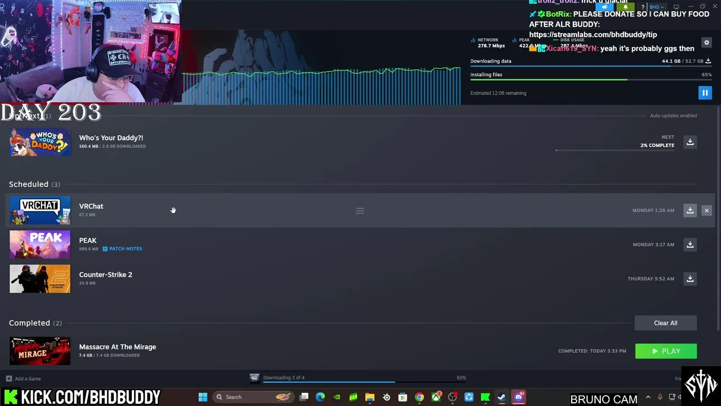Click the MONDAY 3:17 AM schedule time
Viewport: 721px width, 406px height.
tap(653, 245)
